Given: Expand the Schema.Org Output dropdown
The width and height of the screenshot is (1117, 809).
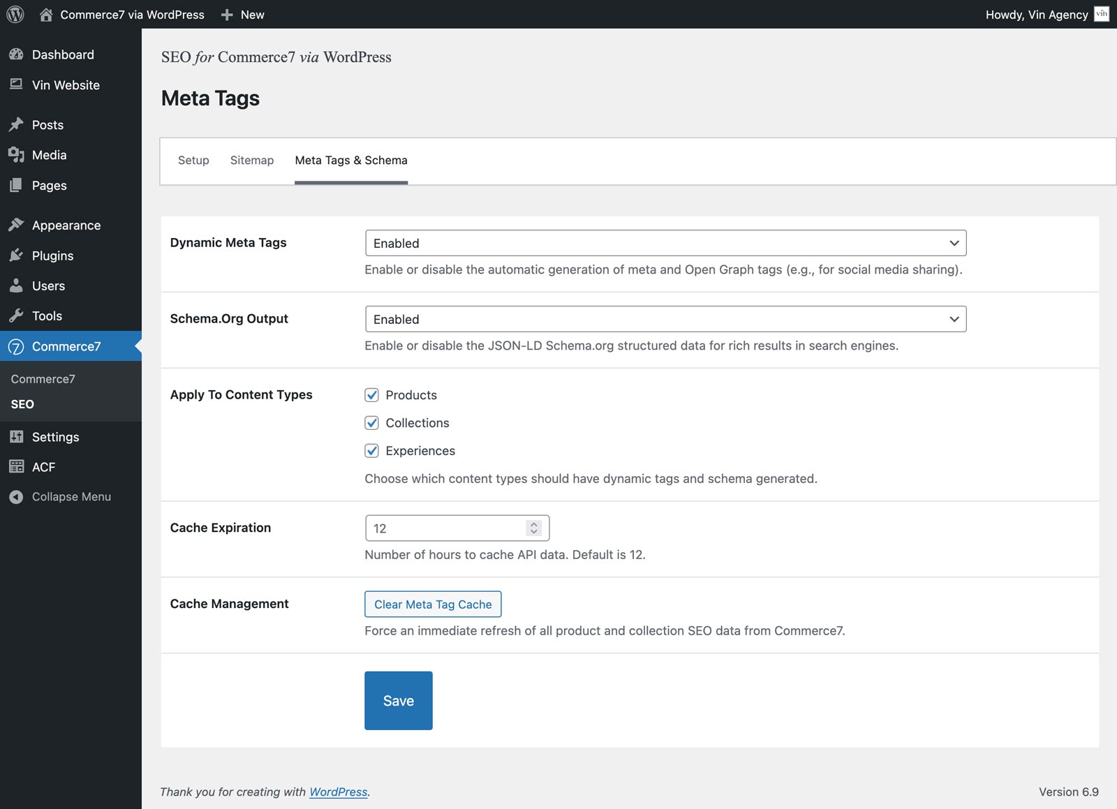Looking at the screenshot, I should [665, 319].
